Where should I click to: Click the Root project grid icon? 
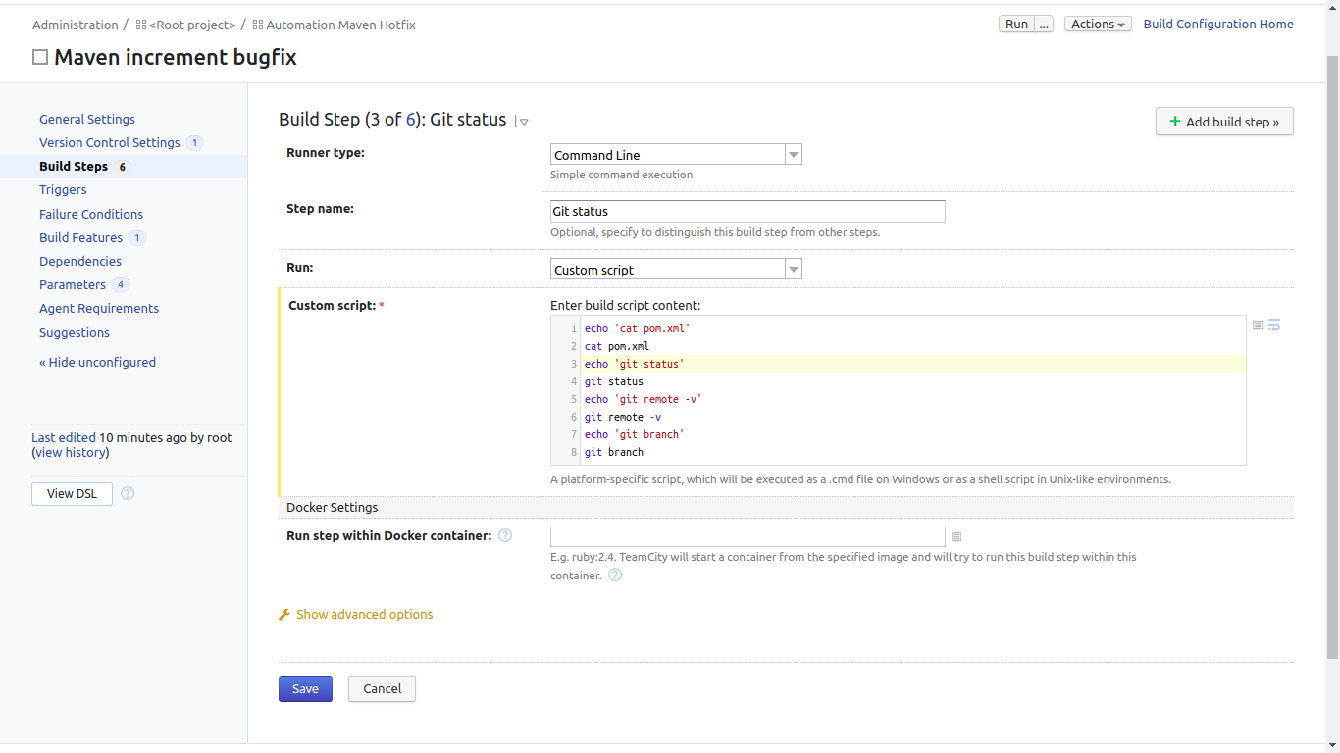click(141, 25)
